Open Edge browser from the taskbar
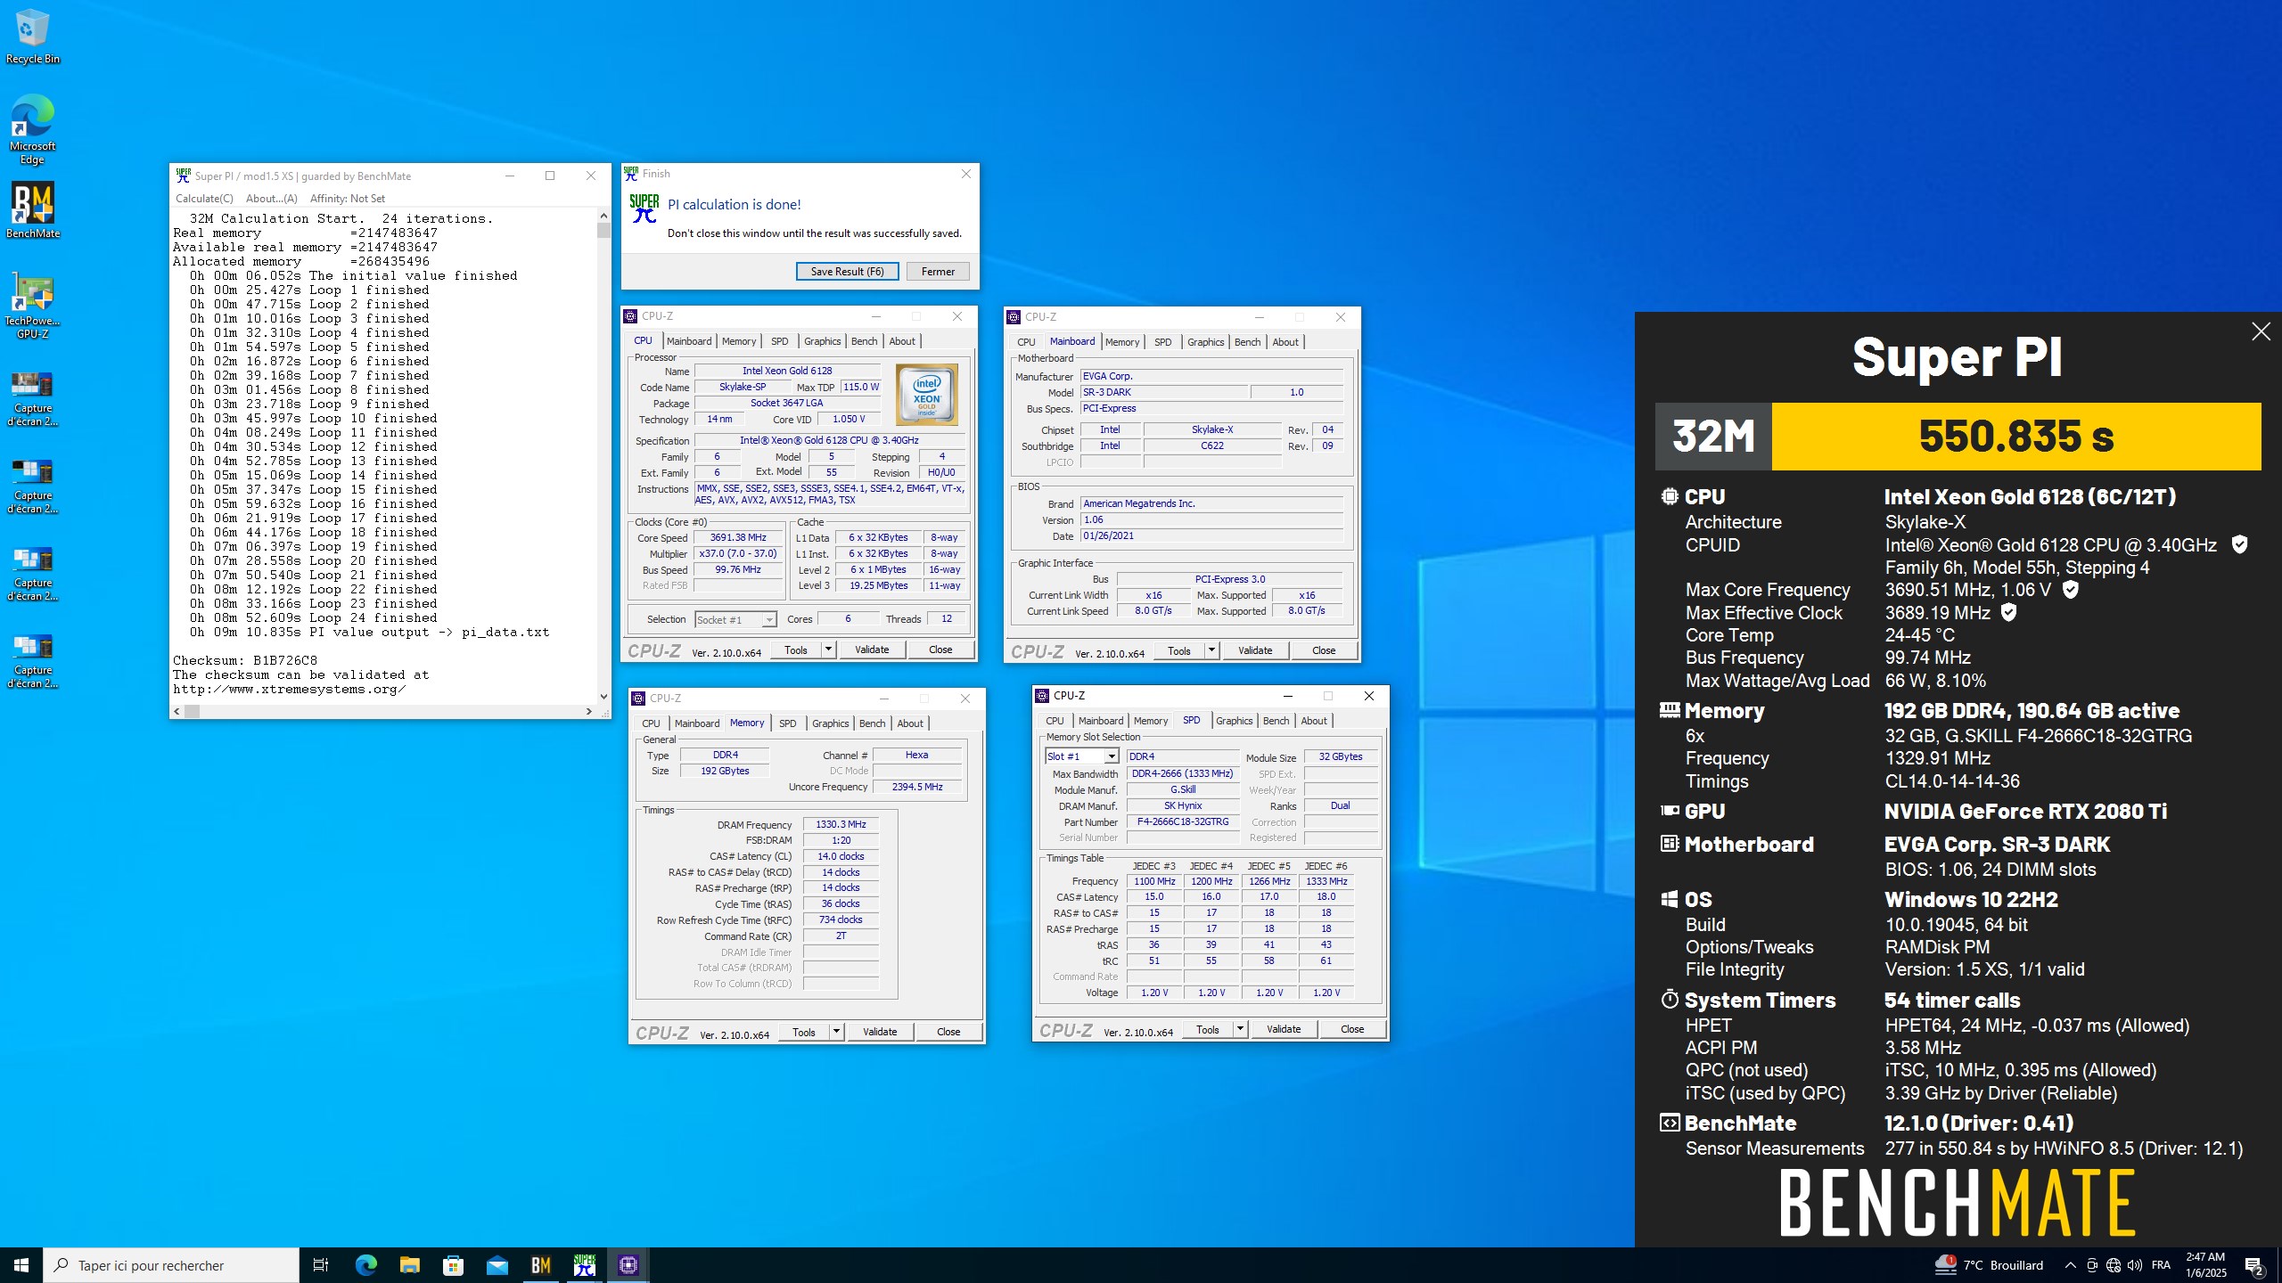The height and width of the screenshot is (1283, 2282). pos(365,1265)
